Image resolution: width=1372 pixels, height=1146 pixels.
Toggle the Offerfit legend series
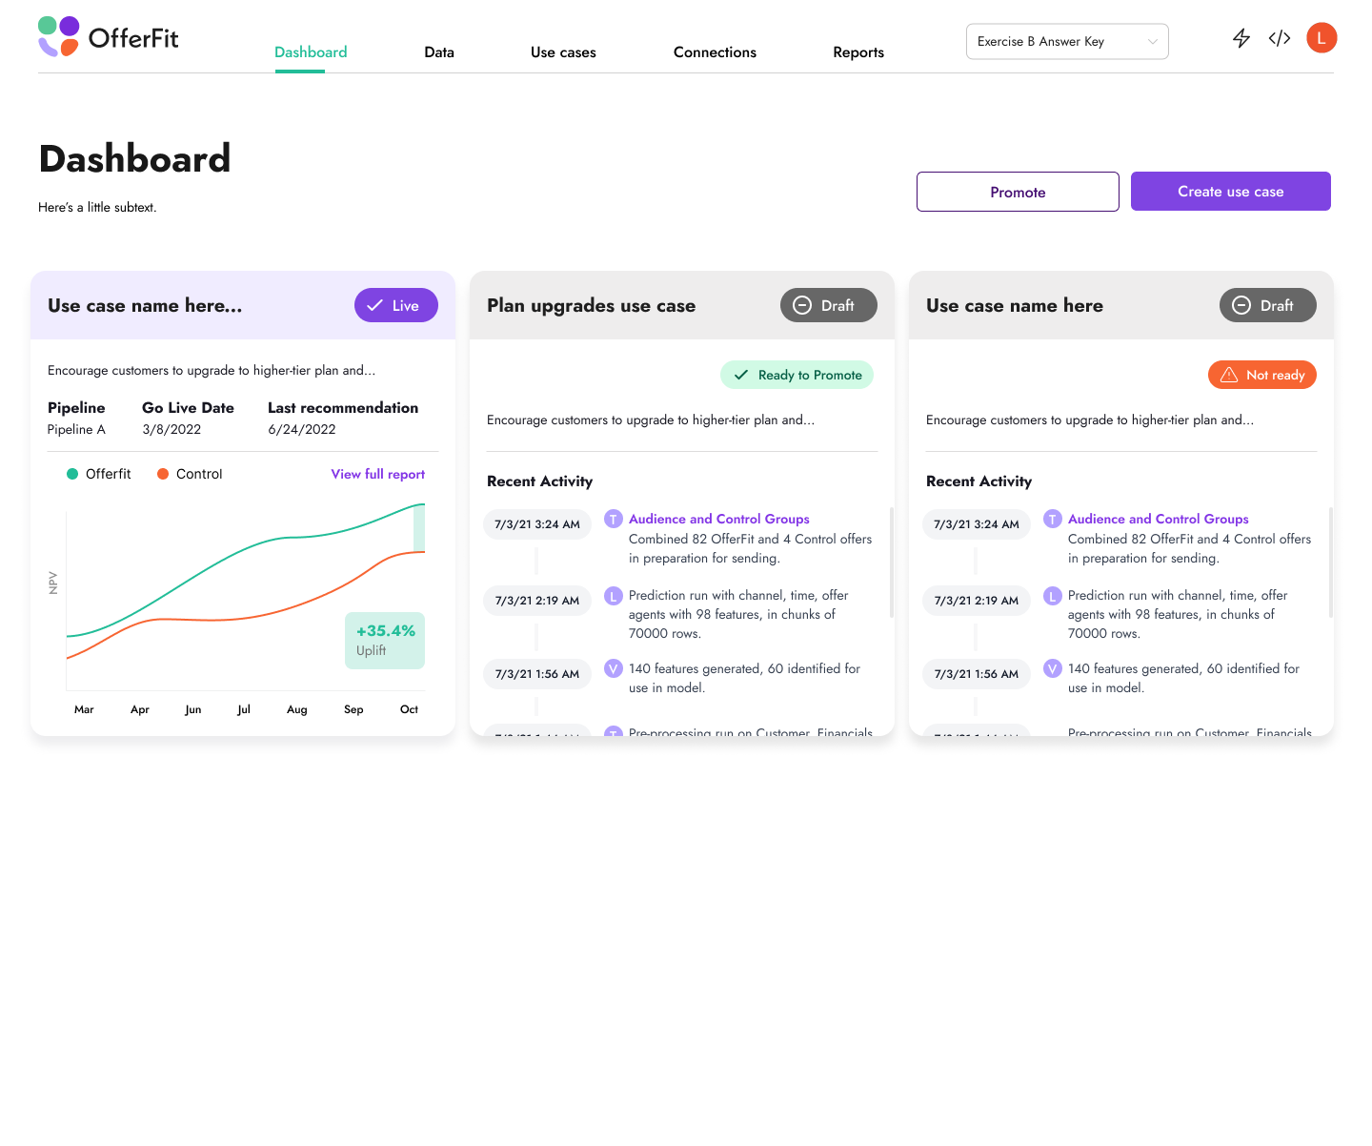coord(99,474)
